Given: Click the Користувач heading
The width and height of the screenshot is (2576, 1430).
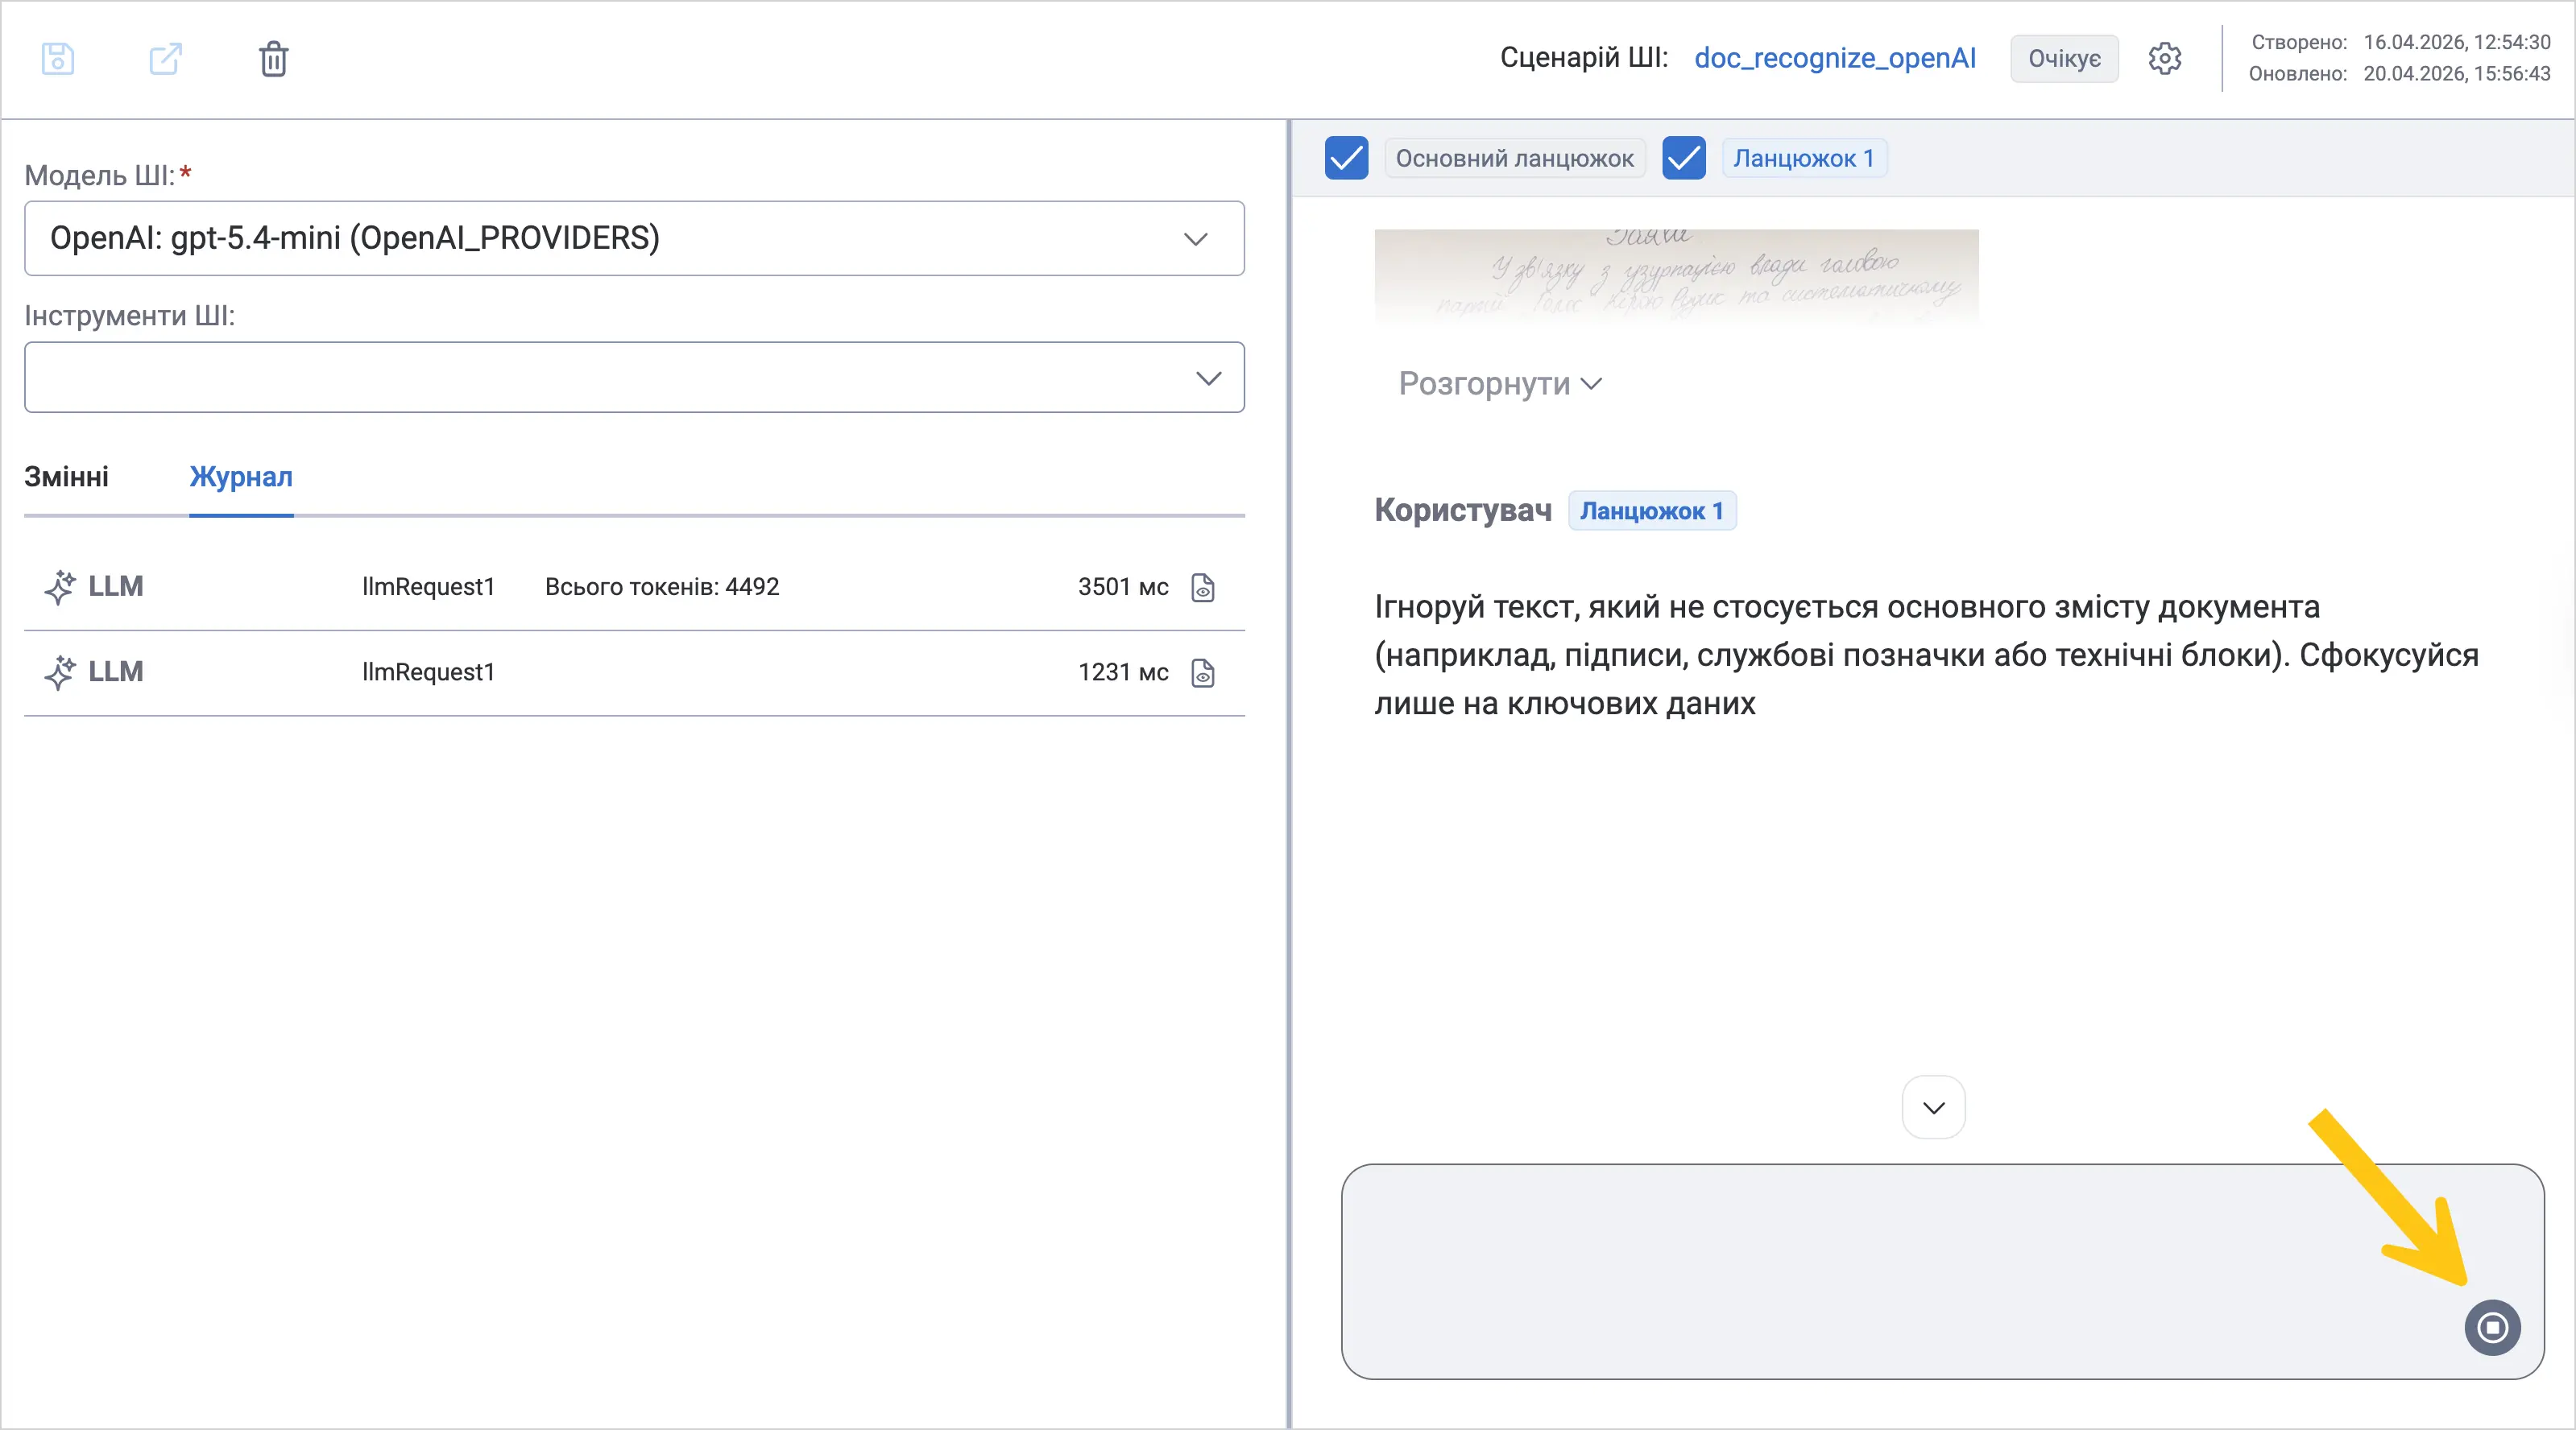Looking at the screenshot, I should point(1462,510).
